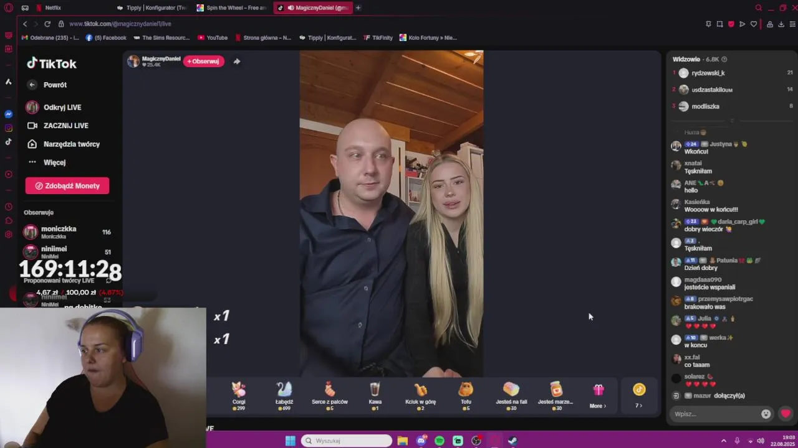This screenshot has width=798, height=448.
Task: Share the live stream via arrow icon
Action: point(236,61)
